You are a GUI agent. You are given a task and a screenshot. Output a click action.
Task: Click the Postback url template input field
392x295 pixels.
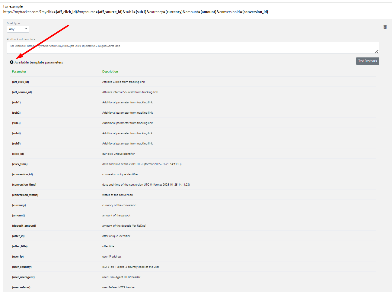coord(193,48)
